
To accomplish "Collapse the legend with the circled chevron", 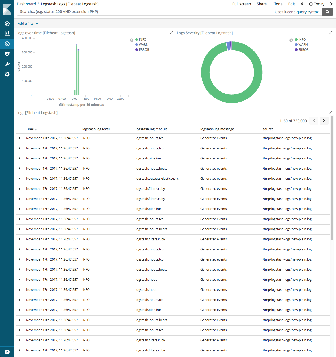I will coord(131,40).
